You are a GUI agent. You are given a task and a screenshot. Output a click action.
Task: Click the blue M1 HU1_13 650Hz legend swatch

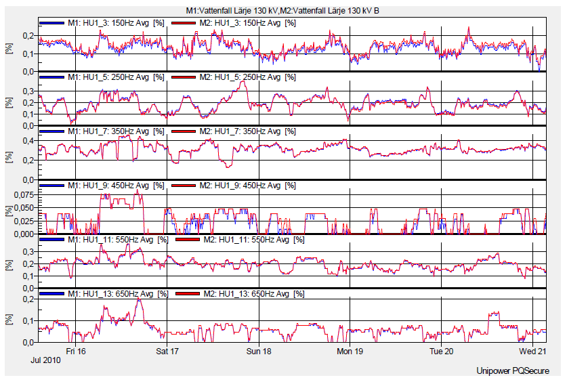click(51, 294)
